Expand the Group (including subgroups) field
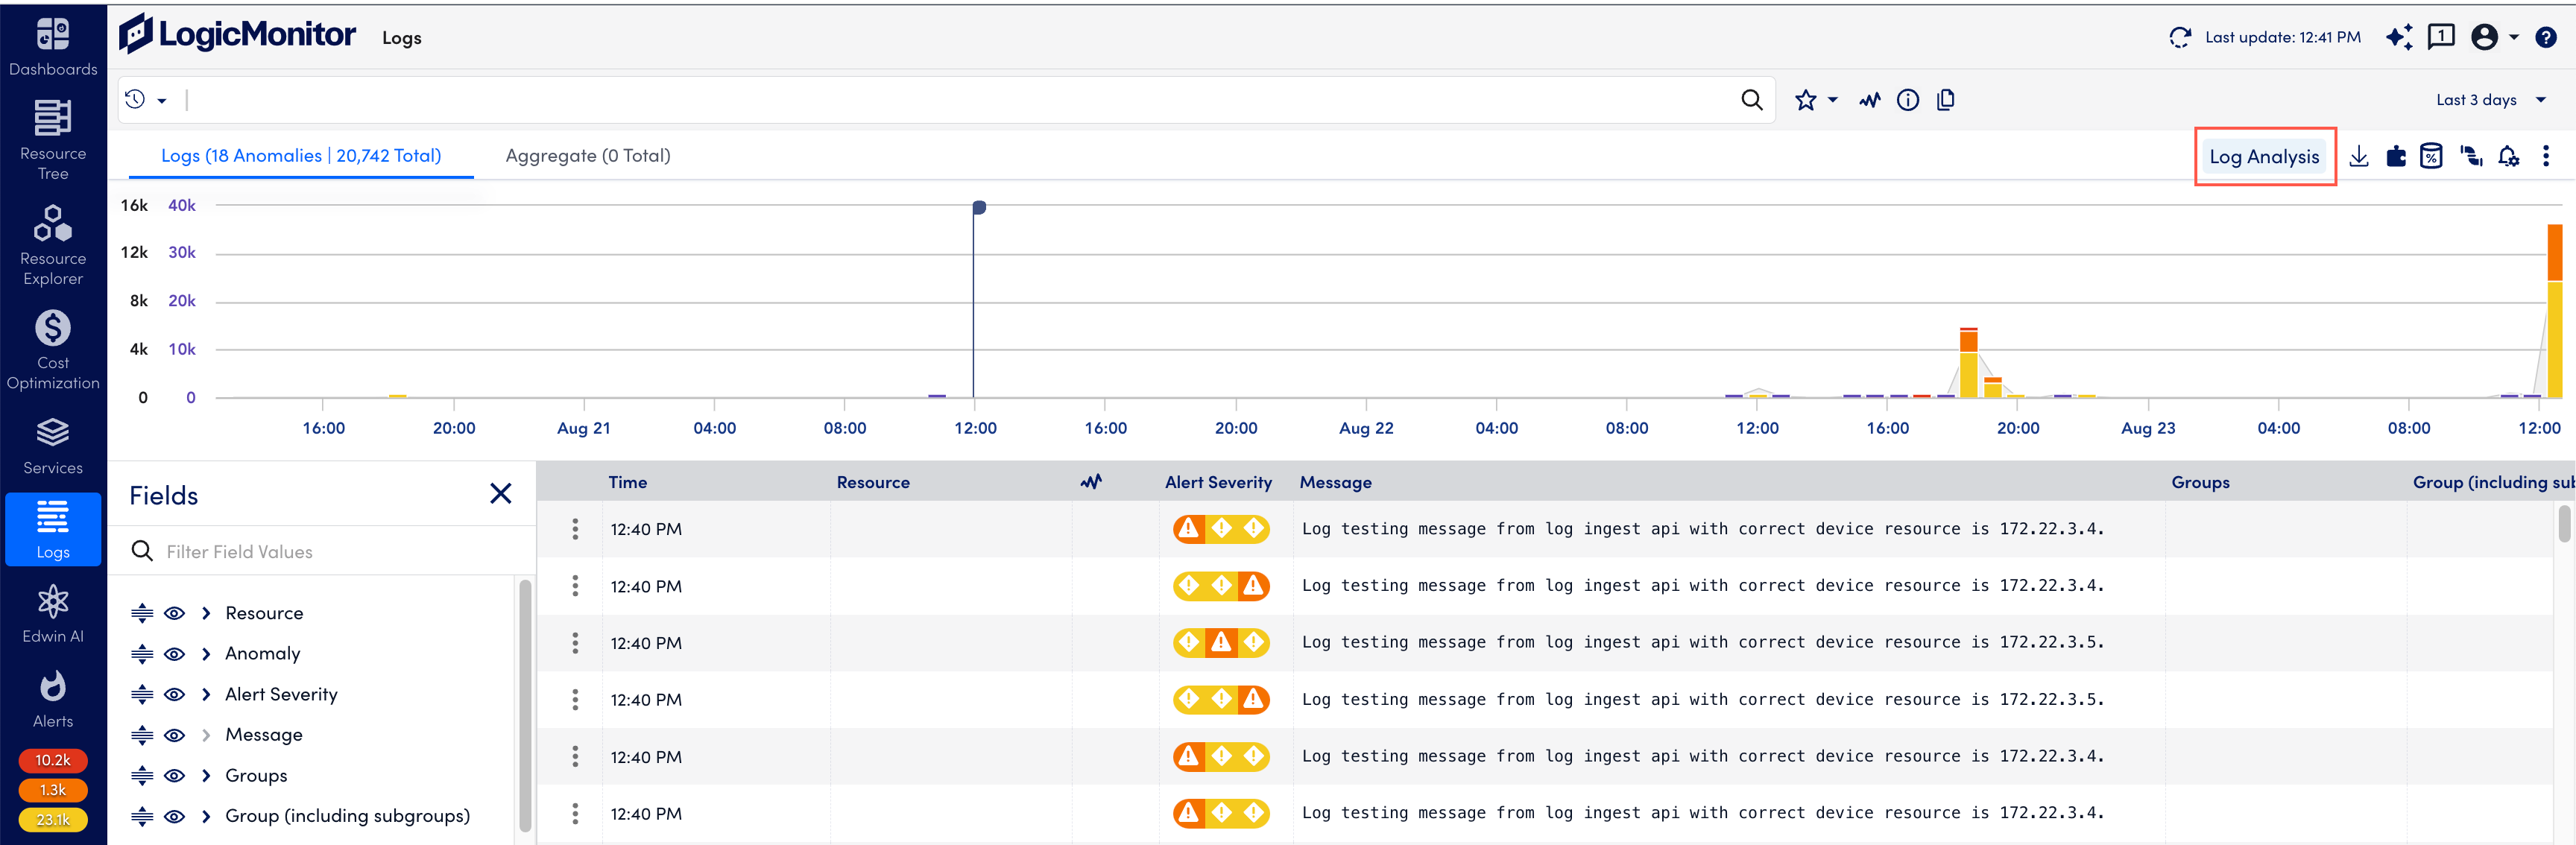The image size is (2576, 845). click(206, 817)
